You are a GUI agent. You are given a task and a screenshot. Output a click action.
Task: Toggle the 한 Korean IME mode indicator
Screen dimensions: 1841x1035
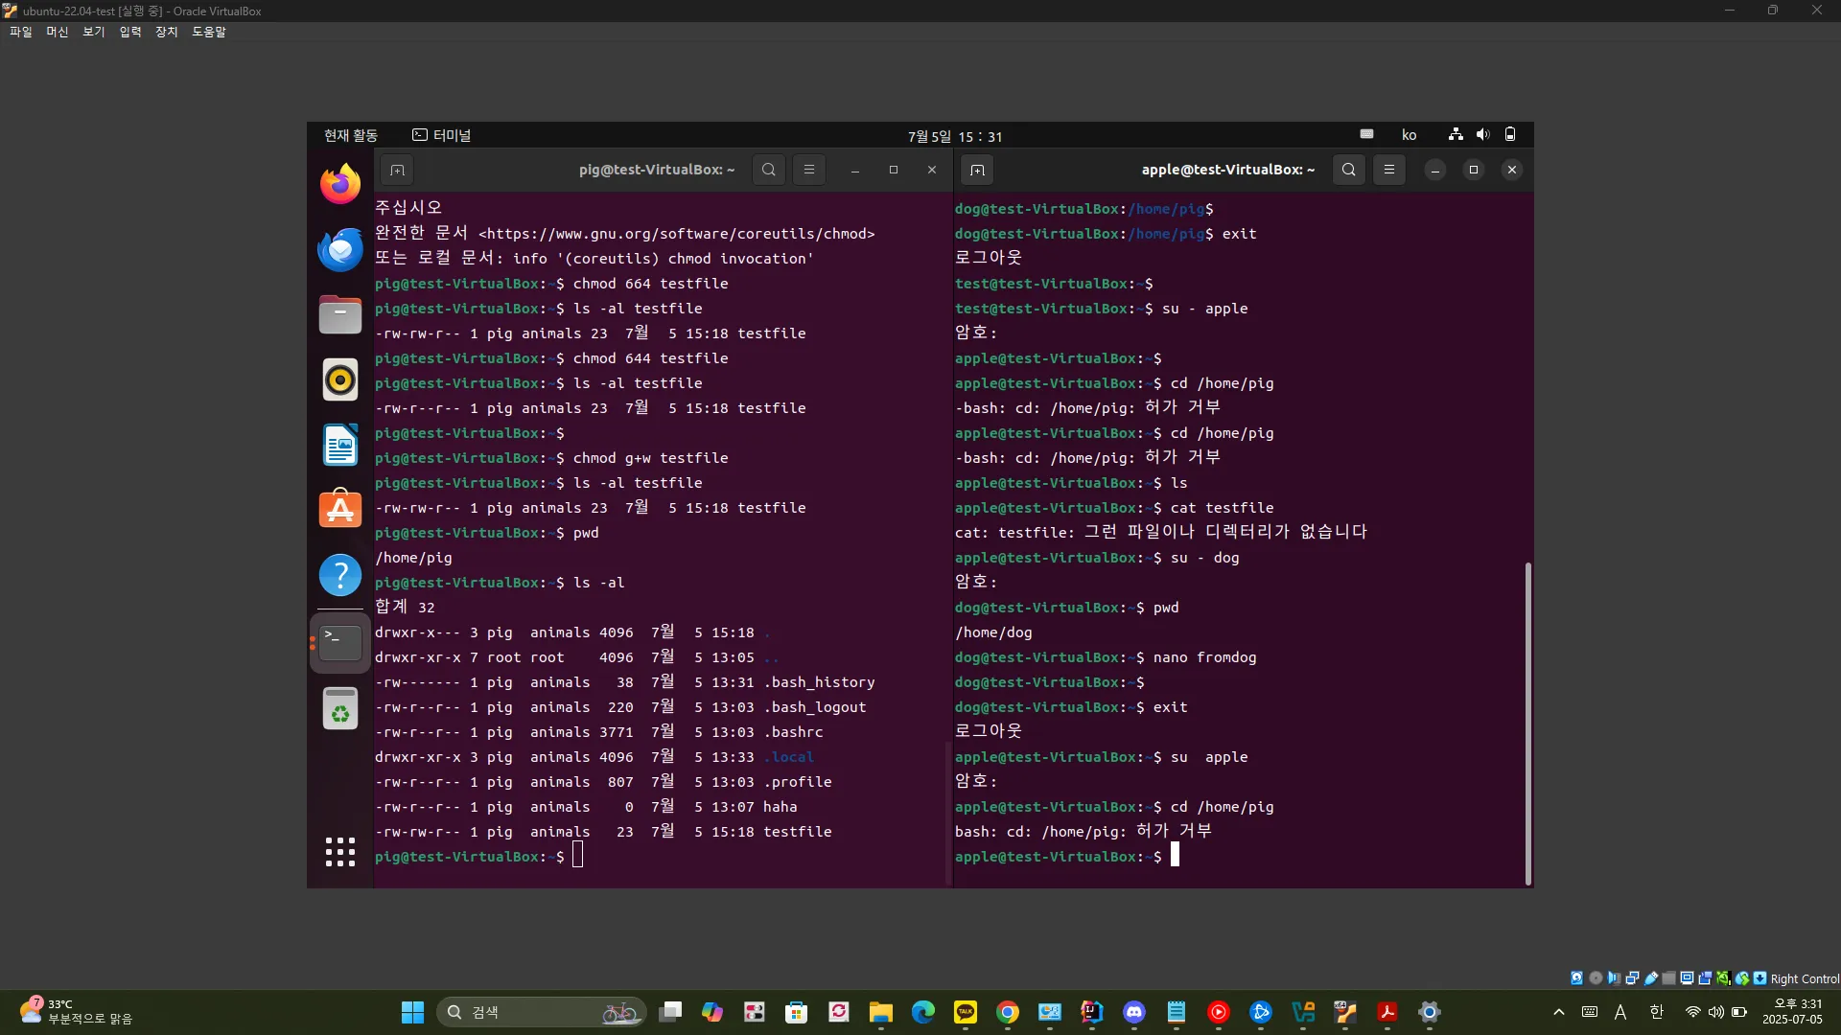[x=1656, y=1012]
